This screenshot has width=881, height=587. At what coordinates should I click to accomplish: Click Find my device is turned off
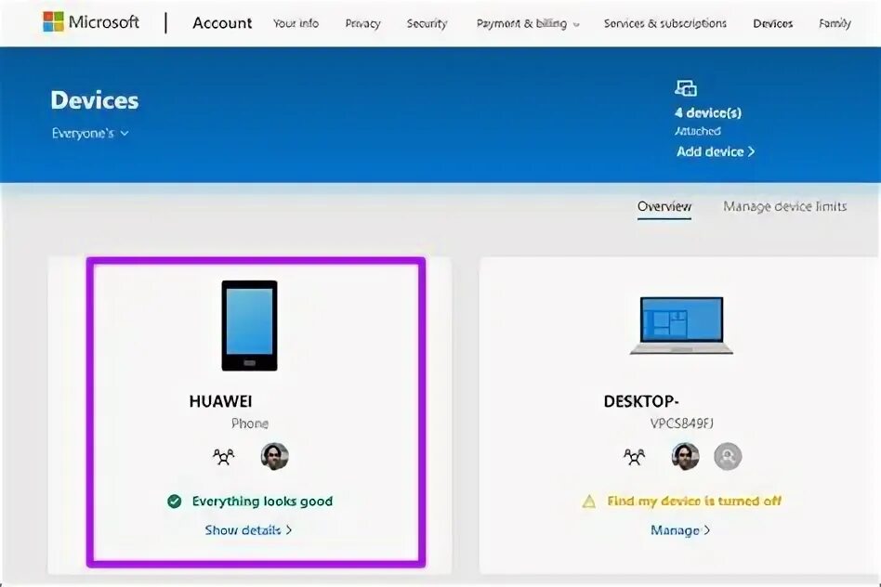pyautogui.click(x=694, y=501)
